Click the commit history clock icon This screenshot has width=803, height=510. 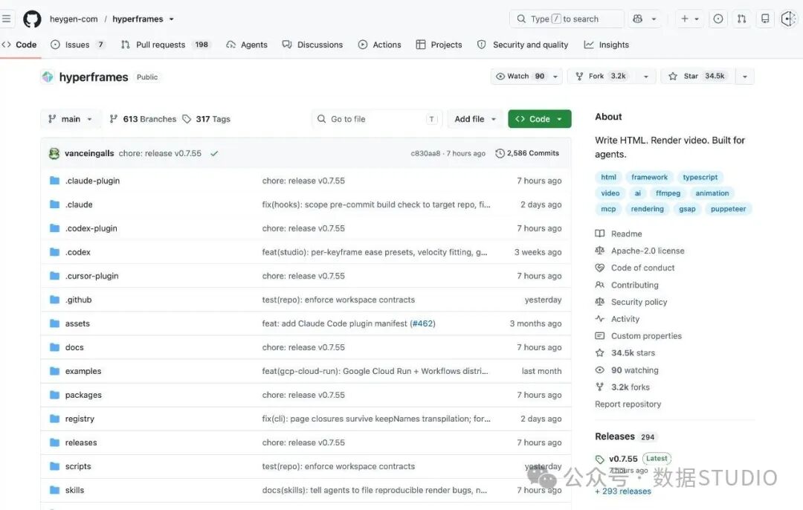[500, 153]
